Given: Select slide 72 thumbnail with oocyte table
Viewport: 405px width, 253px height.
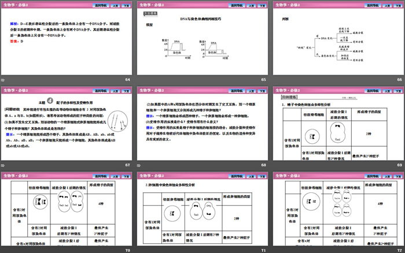Looking at the screenshot, I should [x=338, y=209].
